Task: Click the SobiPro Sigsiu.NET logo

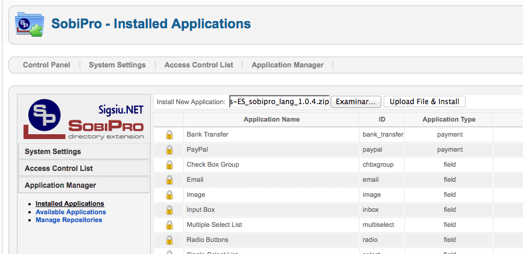Action: click(x=84, y=119)
